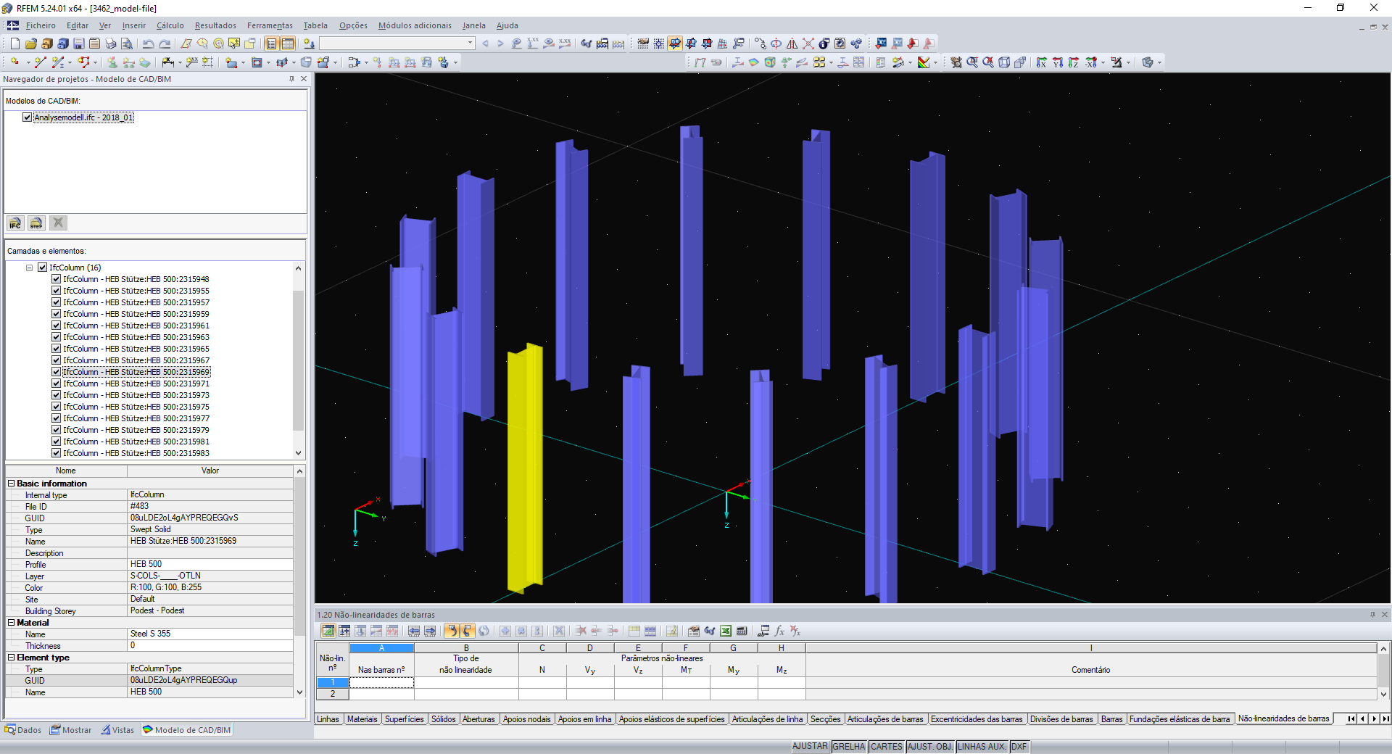Collapse the IfcColumn (16) tree node
The height and width of the screenshot is (754, 1392).
(30, 268)
